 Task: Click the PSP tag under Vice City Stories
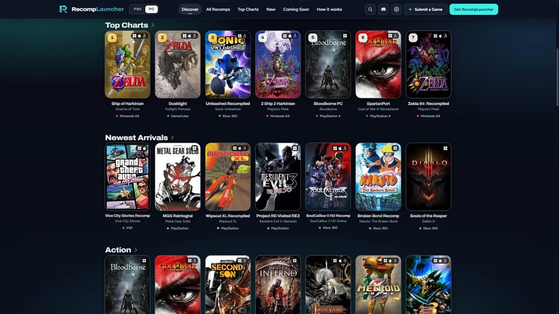pos(128,228)
